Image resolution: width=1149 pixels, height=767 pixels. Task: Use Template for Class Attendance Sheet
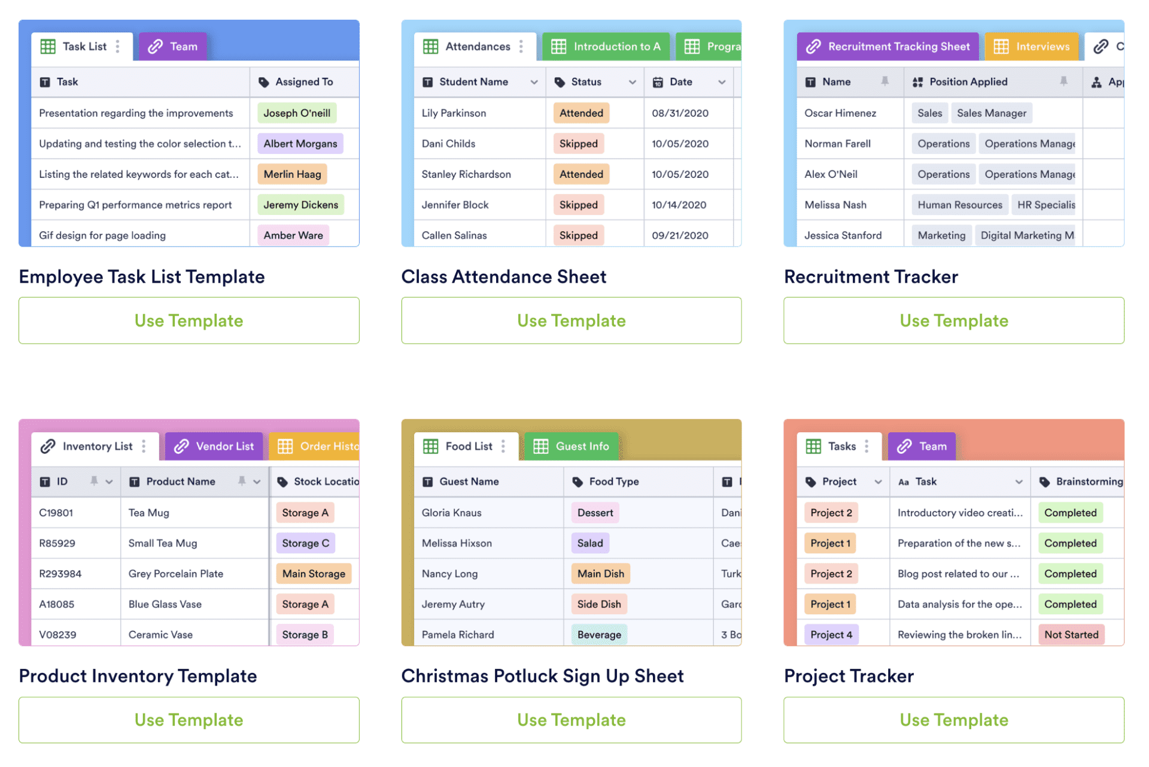572,320
